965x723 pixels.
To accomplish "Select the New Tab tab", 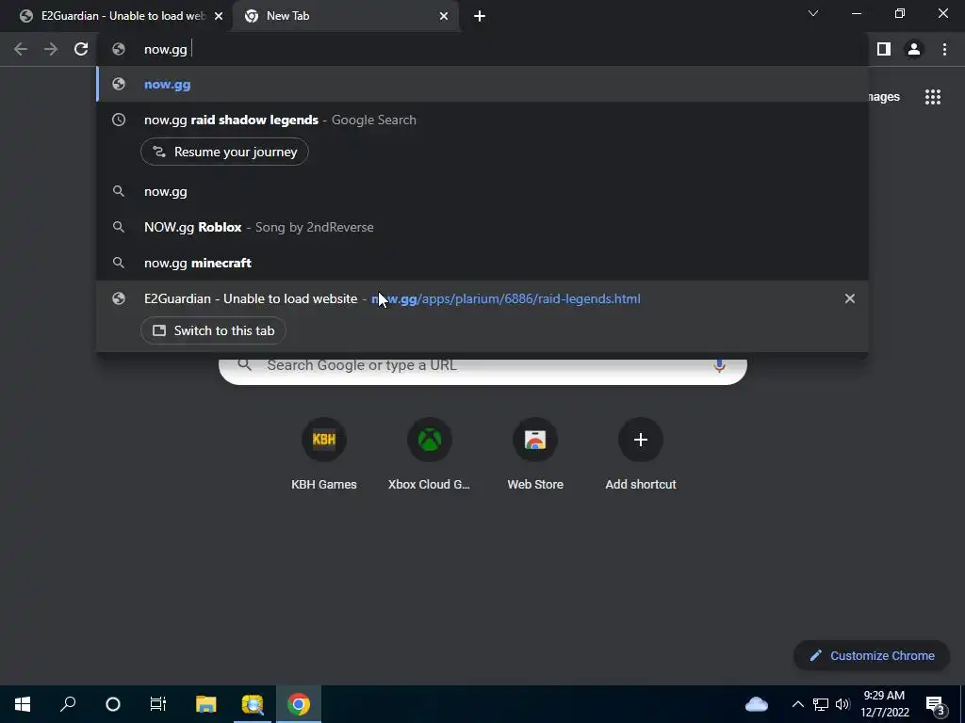I will (345, 16).
